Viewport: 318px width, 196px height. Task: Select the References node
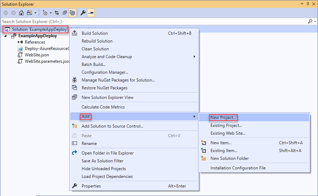[35, 42]
